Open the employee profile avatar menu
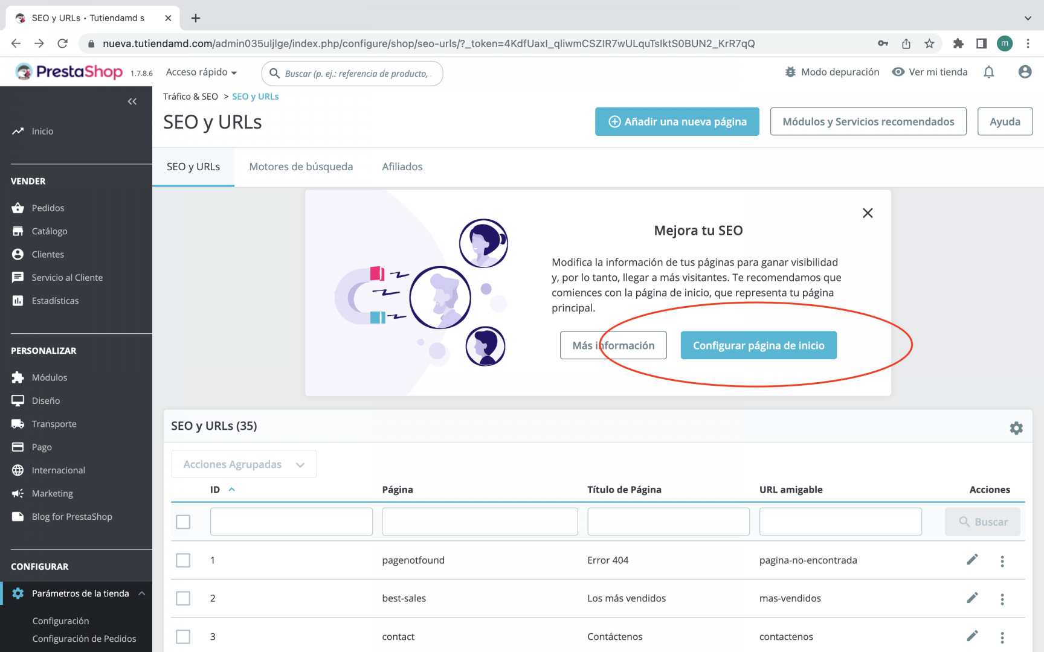Image resolution: width=1044 pixels, height=652 pixels. (1025, 72)
